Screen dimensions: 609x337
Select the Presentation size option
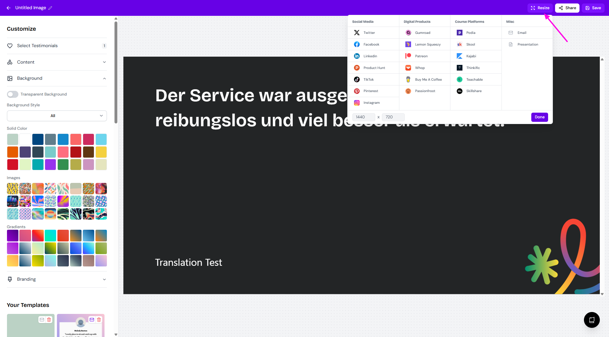tap(527, 44)
